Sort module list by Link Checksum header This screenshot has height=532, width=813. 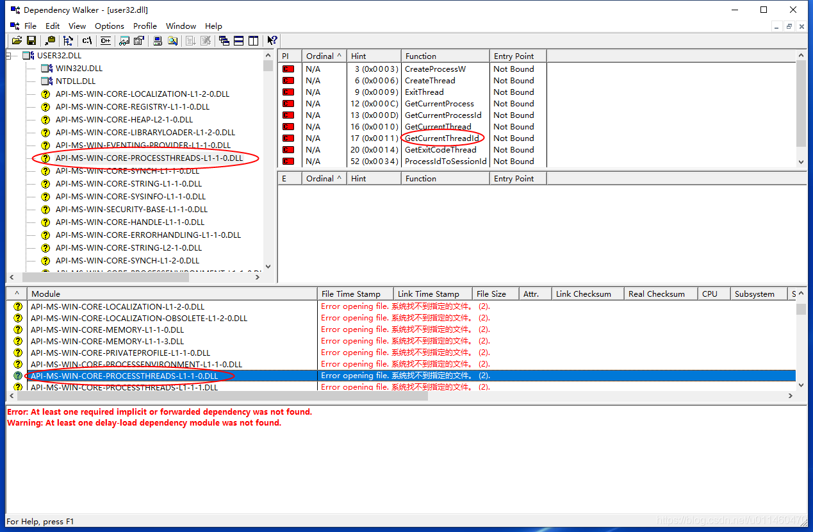click(x=587, y=294)
